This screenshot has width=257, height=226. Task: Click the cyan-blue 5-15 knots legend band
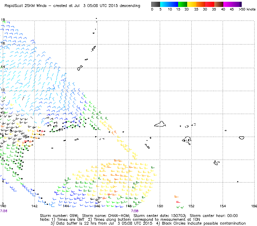coord(169,4)
